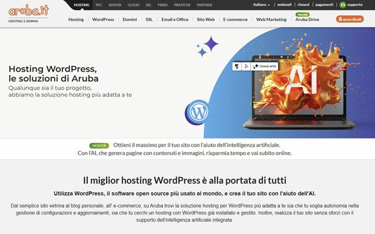This screenshot has height=234, width=375.
Task: Select the HOSTING top tab
Action: tap(82, 5)
